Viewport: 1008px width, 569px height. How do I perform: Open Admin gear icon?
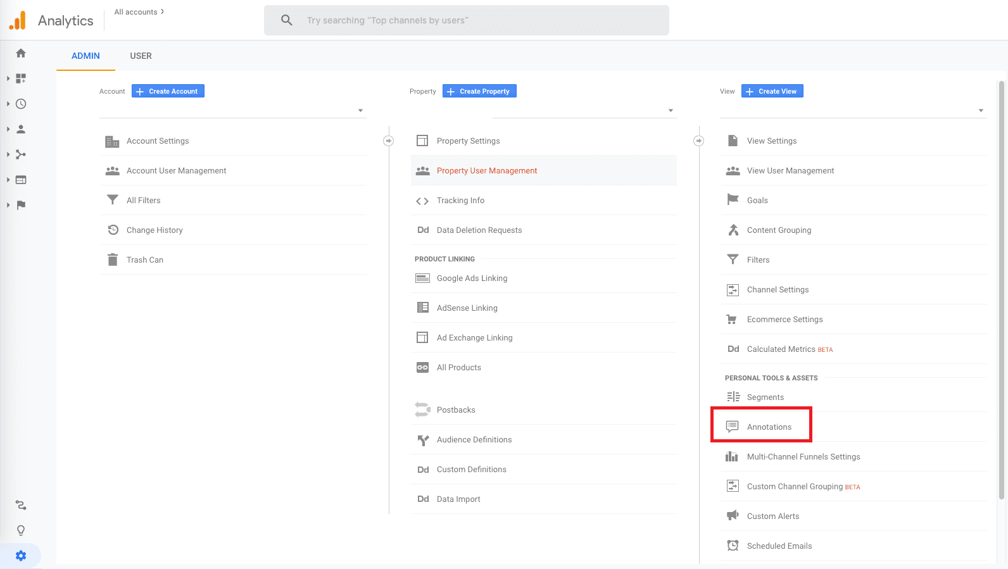pyautogui.click(x=21, y=556)
